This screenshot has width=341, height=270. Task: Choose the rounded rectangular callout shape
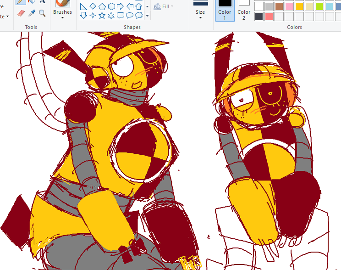(x=121, y=15)
